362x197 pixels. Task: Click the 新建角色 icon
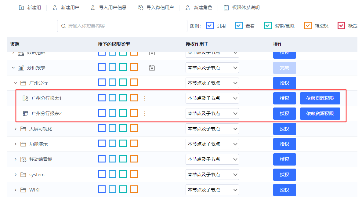tap(188, 8)
